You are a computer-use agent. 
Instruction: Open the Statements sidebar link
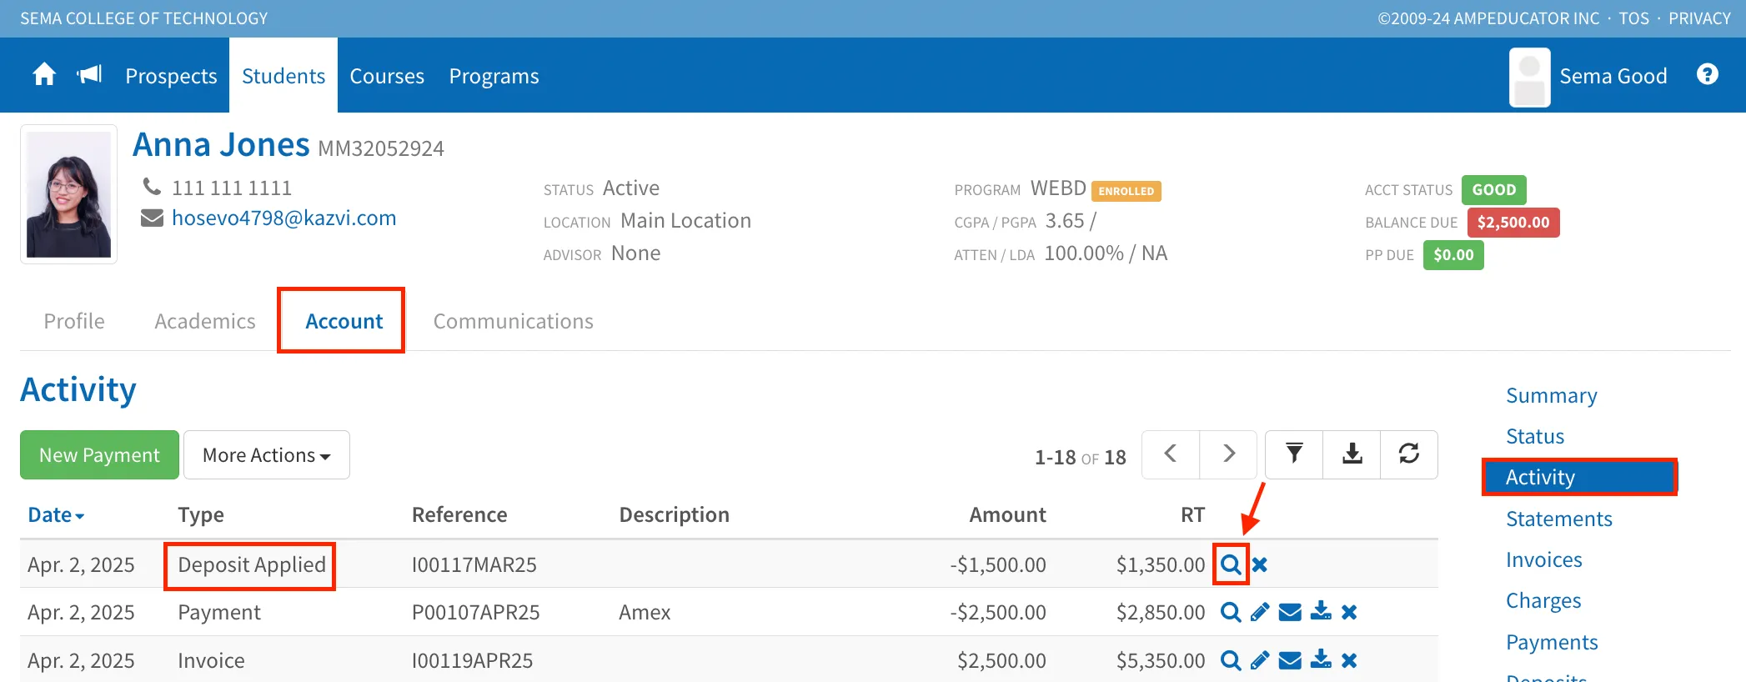(1559, 519)
